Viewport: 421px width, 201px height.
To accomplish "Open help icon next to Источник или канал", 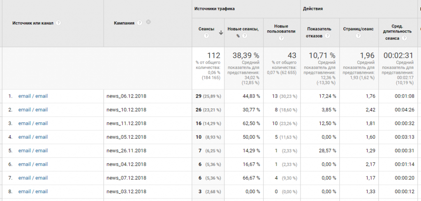I will coord(58,23).
